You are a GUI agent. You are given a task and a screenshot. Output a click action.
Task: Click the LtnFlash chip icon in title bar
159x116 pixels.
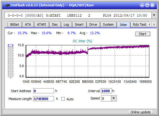(x=7, y=5)
